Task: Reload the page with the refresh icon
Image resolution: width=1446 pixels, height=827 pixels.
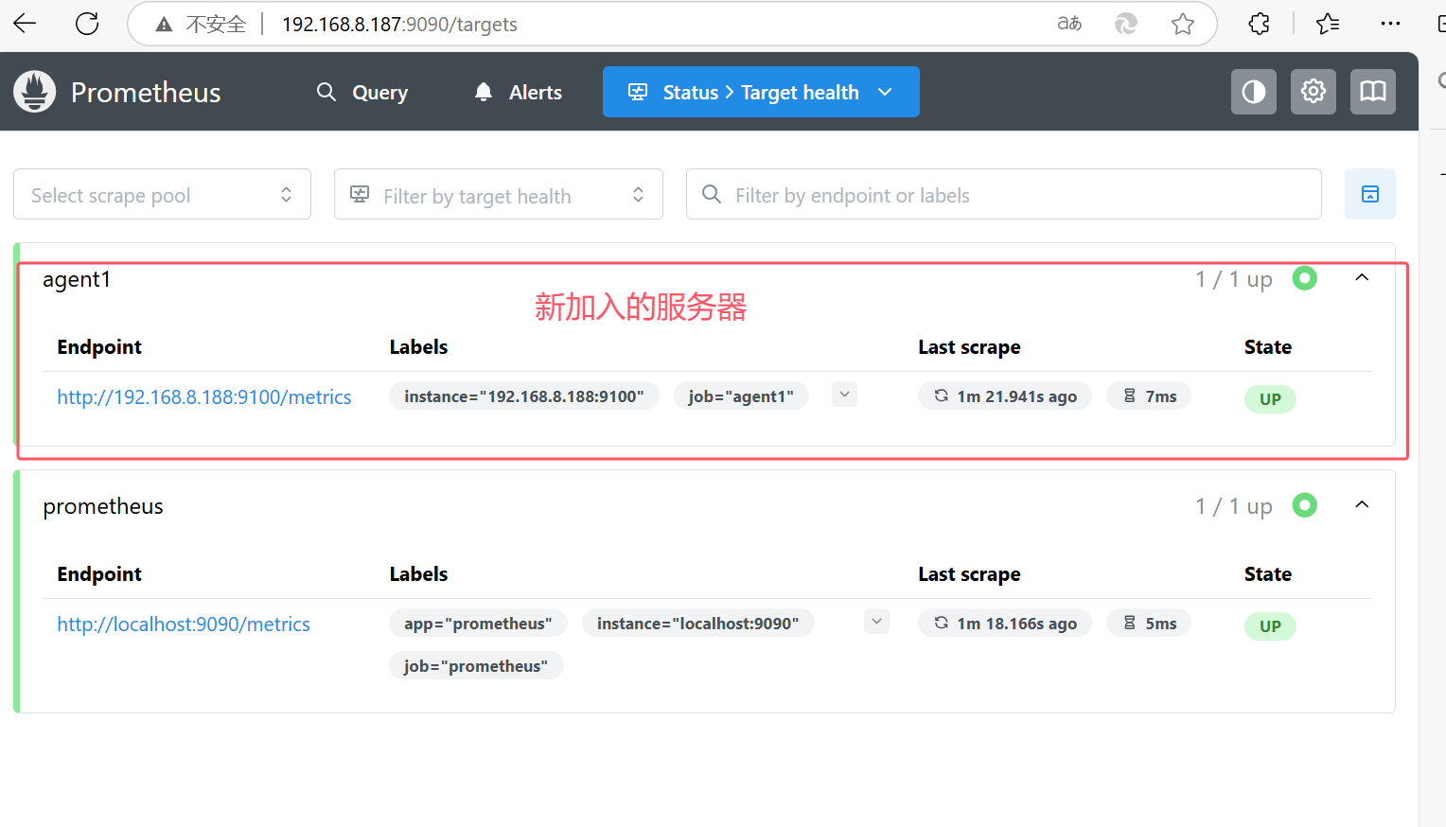Action: 87,24
